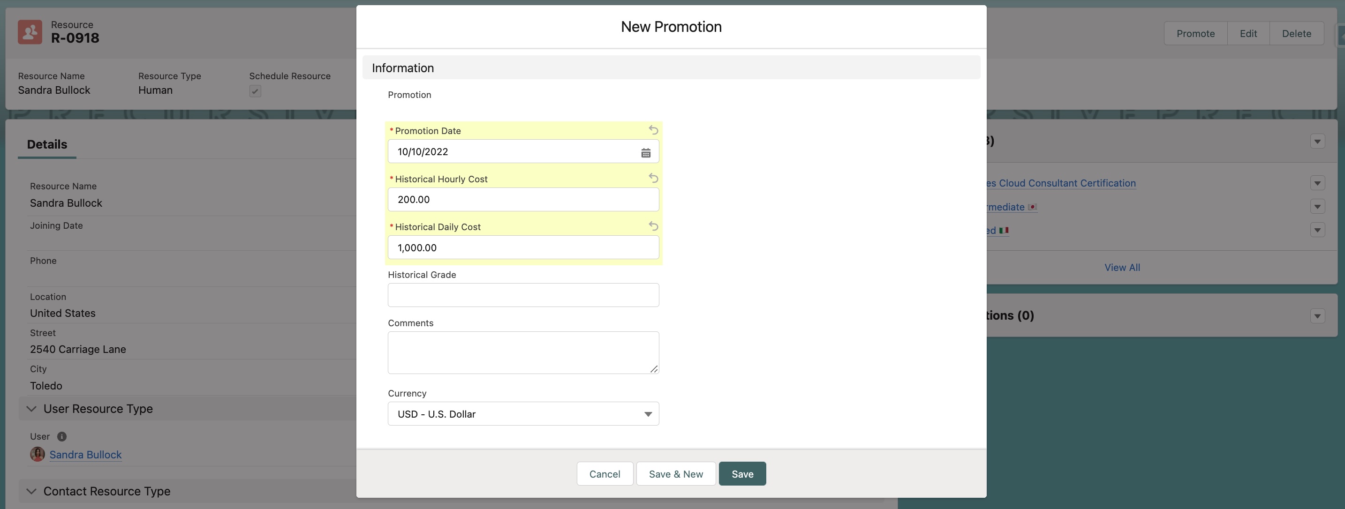Screen dimensions: 1345x509
Task: Undo changes to Historical Hourly Cost
Action: point(653,178)
